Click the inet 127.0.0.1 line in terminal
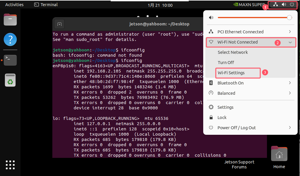This screenshot has height=176, width=300. [x=117, y=124]
